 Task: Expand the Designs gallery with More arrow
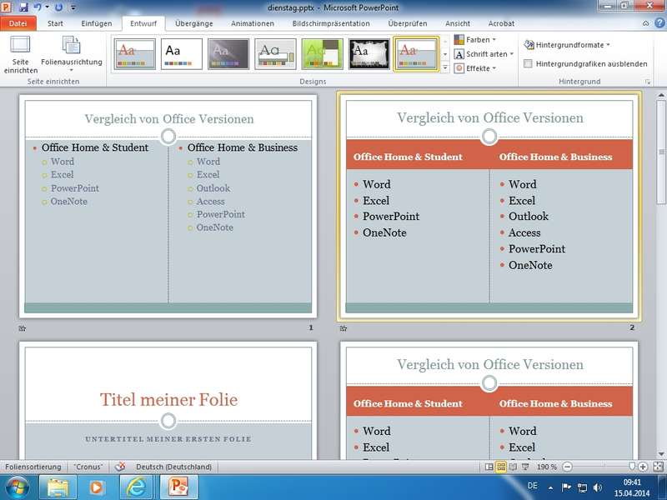[x=445, y=67]
